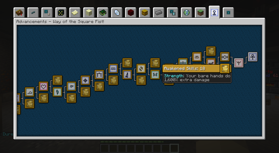
Task: Click the pink heart skill node
Action: [x=44, y=87]
